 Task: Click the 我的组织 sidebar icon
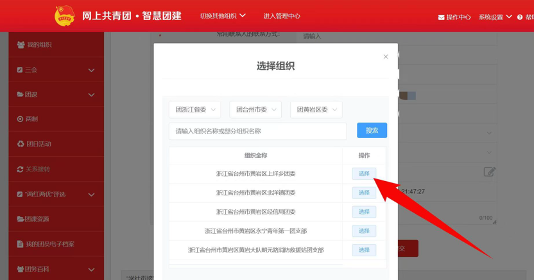(x=21, y=45)
